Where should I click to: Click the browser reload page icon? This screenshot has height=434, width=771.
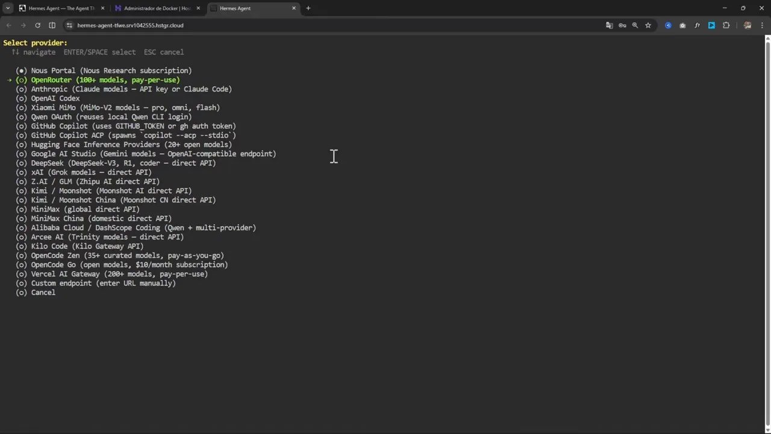(37, 25)
